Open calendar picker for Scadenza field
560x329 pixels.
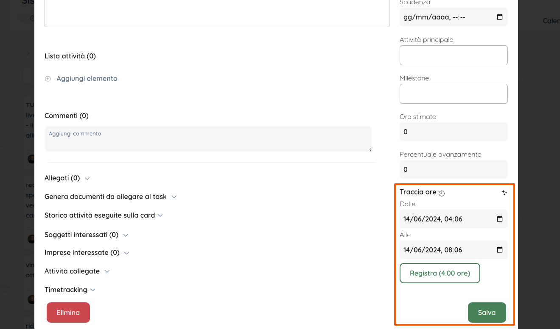pyautogui.click(x=499, y=17)
